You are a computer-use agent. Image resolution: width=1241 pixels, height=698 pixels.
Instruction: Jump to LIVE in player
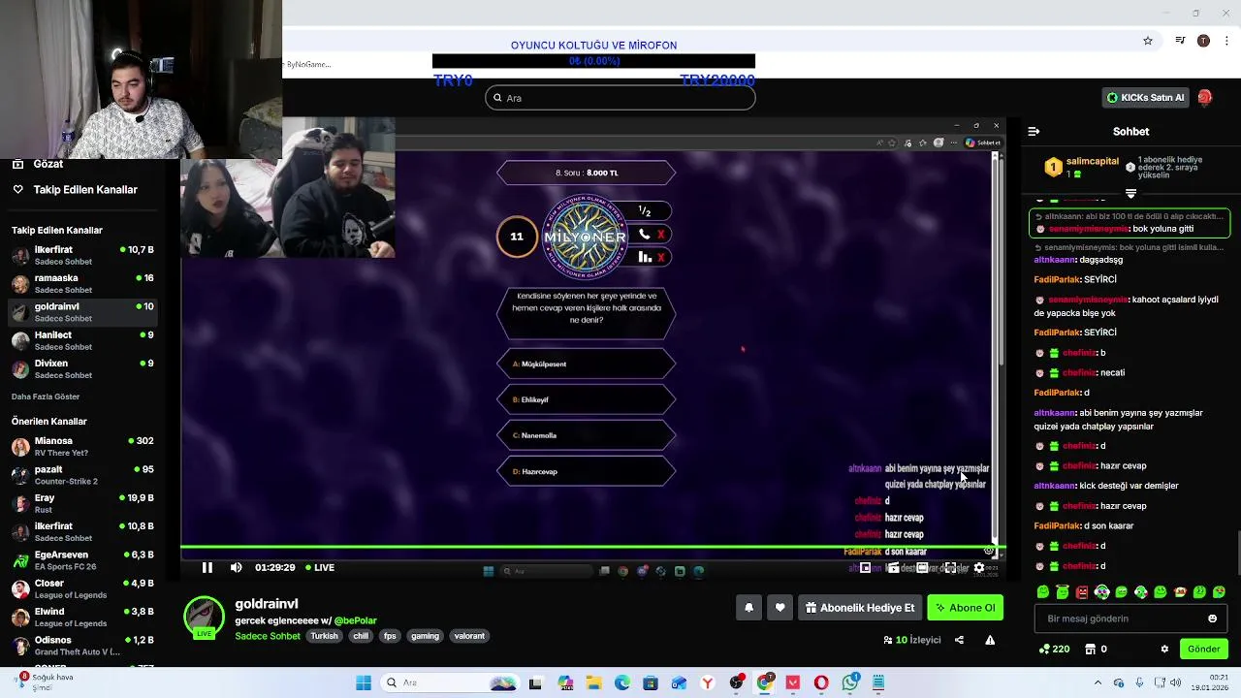click(320, 567)
